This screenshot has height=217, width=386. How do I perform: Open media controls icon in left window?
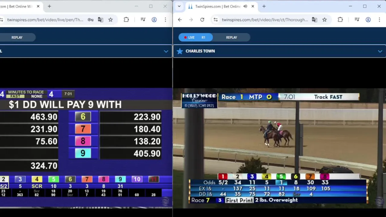(143, 20)
